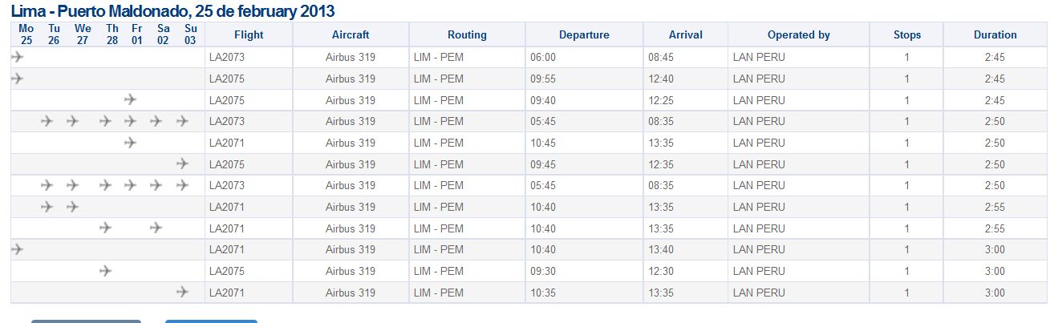Viewport: 1054px width, 323px height.
Task: Click the Saturday plane icon for LA2071 2:55 duration row
Action: click(x=156, y=228)
